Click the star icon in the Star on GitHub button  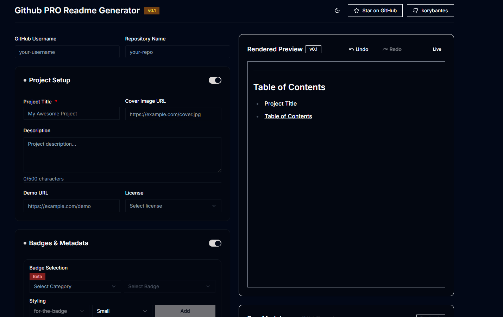(x=356, y=11)
